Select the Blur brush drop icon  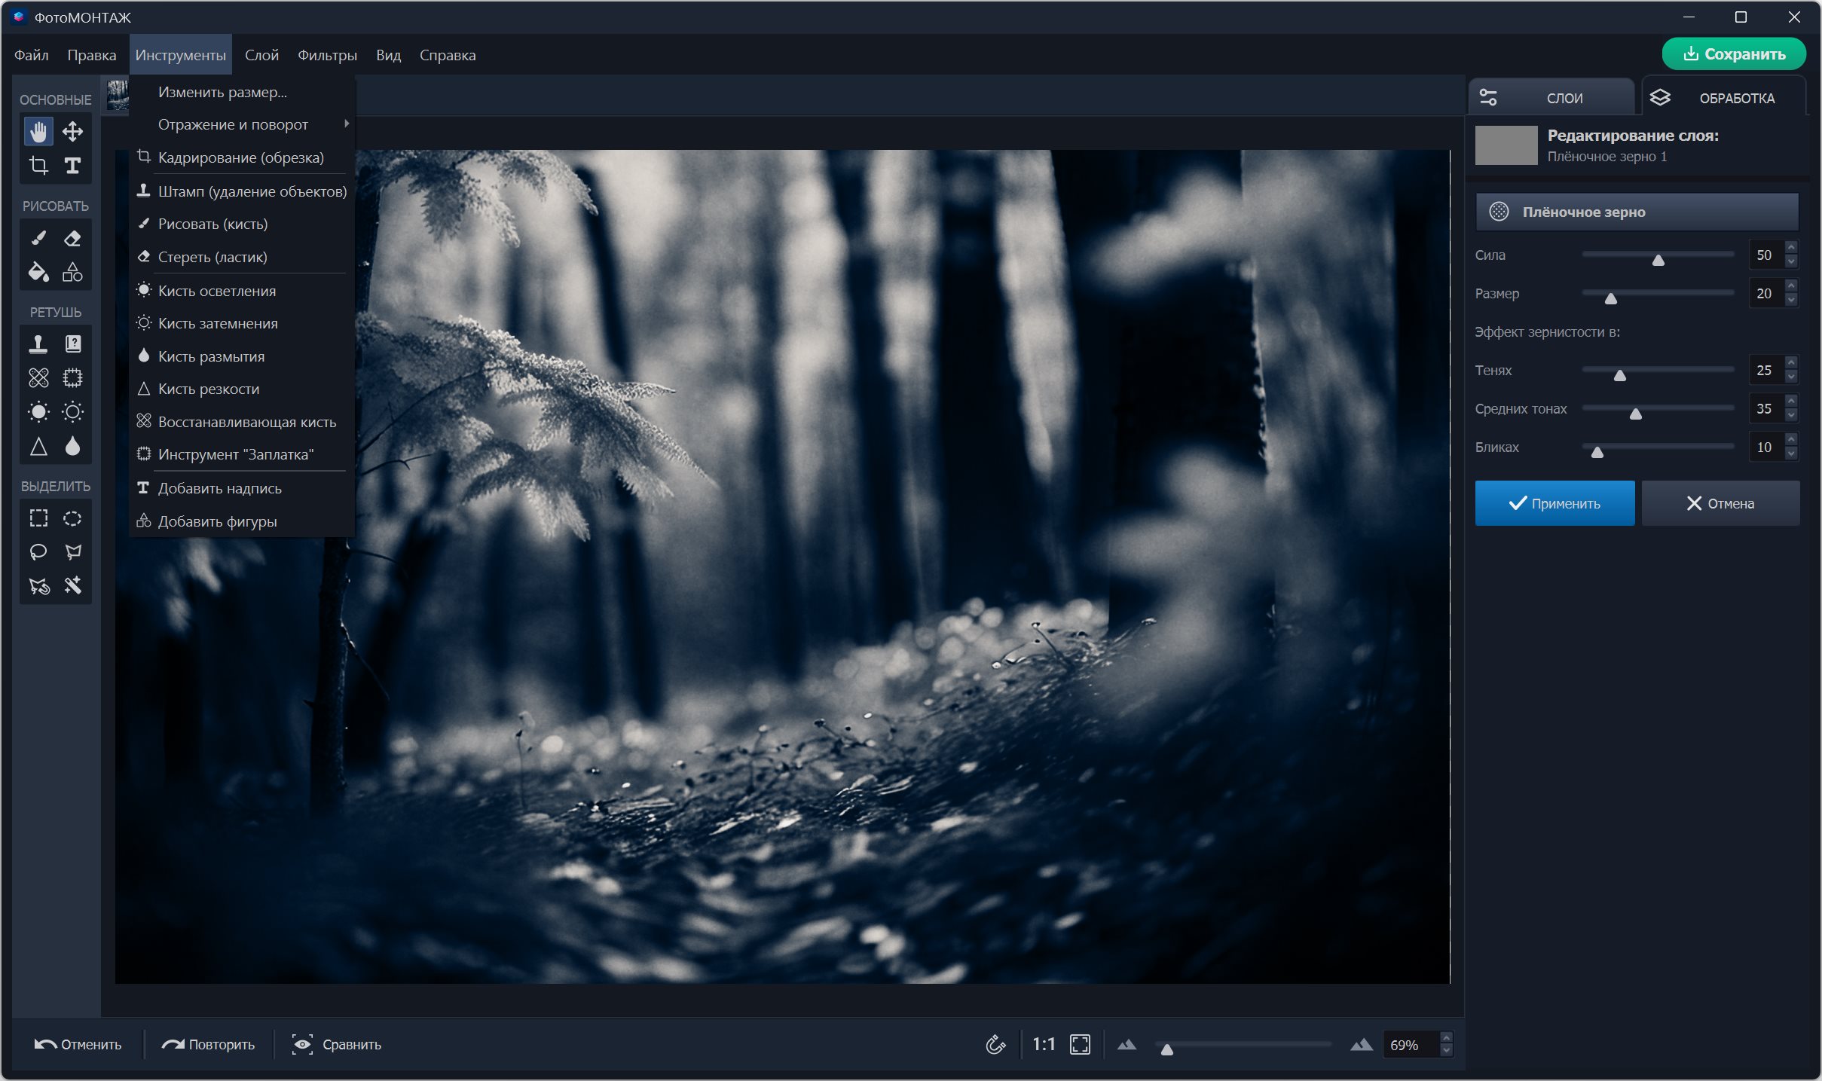[72, 446]
